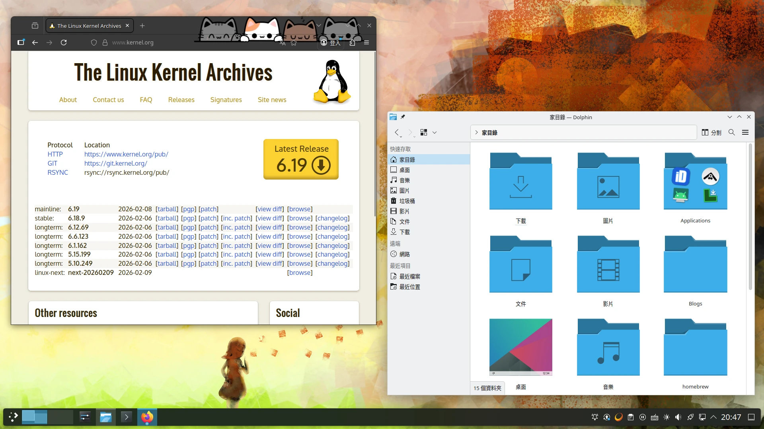Viewport: 764px width, 429px height.
Task: Open the git.kernel.org link
Action: pos(115,163)
